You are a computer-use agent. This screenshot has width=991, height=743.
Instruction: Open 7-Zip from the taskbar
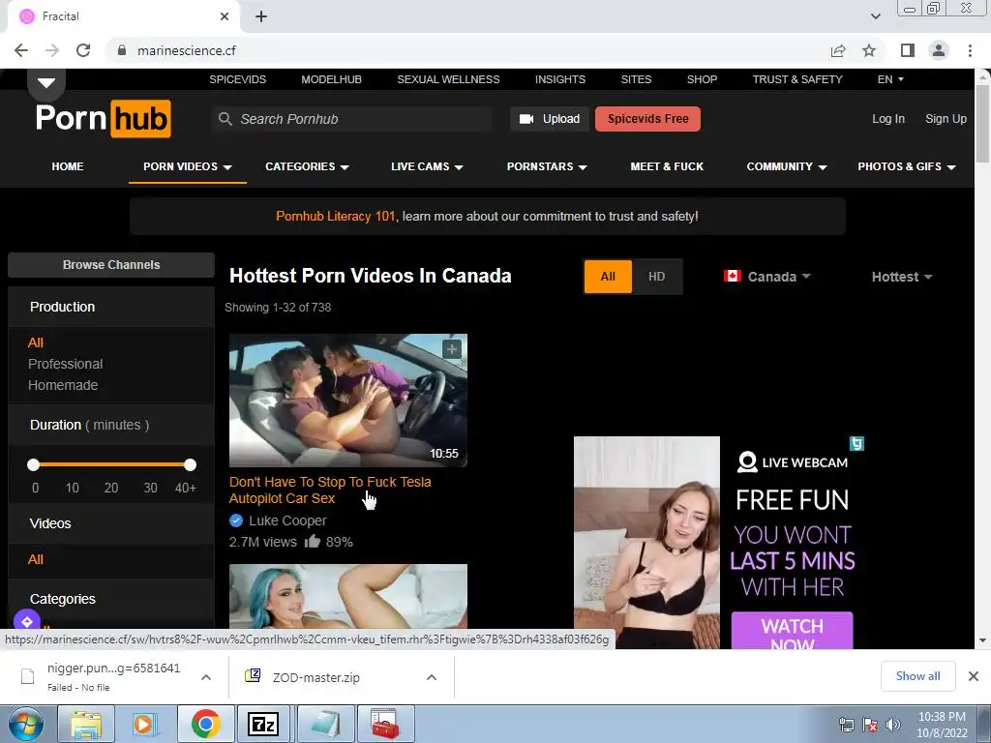tap(263, 724)
